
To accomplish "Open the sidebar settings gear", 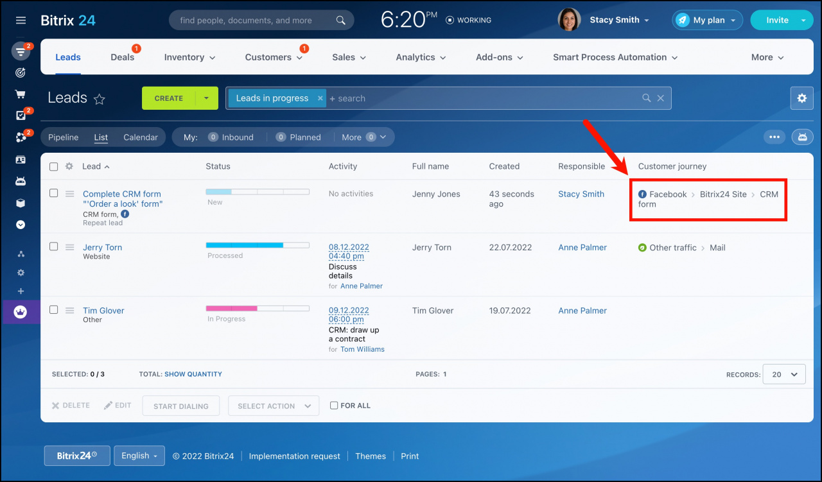I will 21,273.
